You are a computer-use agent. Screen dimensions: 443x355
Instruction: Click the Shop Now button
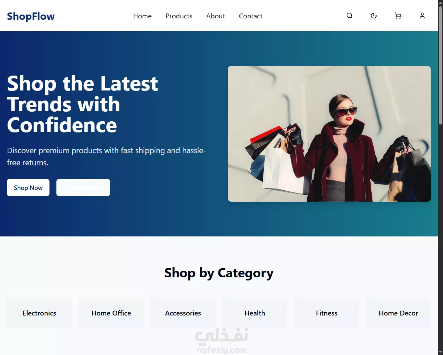coord(28,188)
